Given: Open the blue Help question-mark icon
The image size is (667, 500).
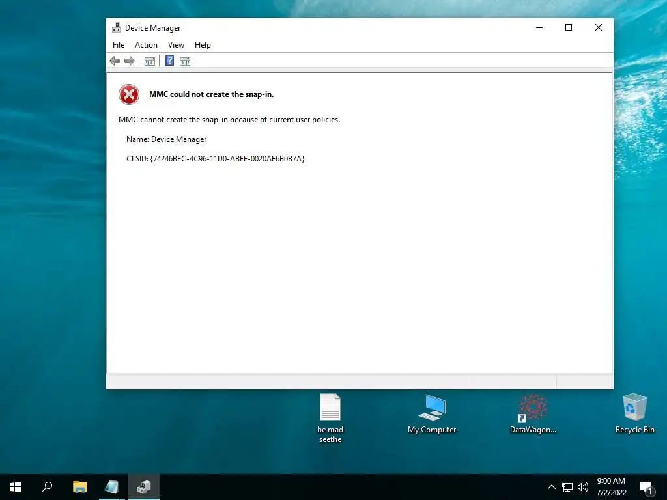Looking at the screenshot, I should [x=169, y=61].
